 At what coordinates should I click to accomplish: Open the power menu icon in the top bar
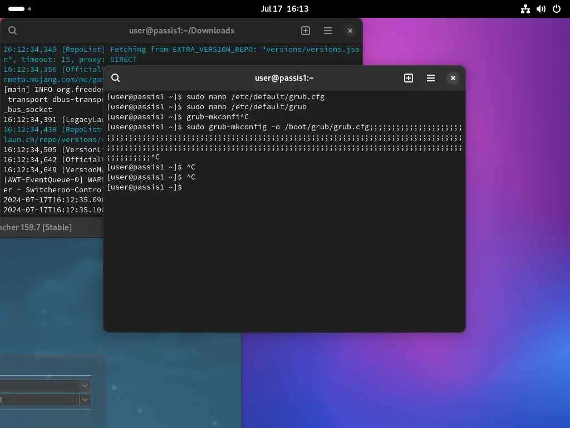point(557,9)
